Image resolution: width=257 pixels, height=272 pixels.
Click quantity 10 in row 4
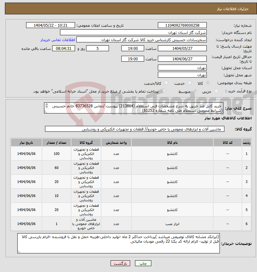[56, 196]
